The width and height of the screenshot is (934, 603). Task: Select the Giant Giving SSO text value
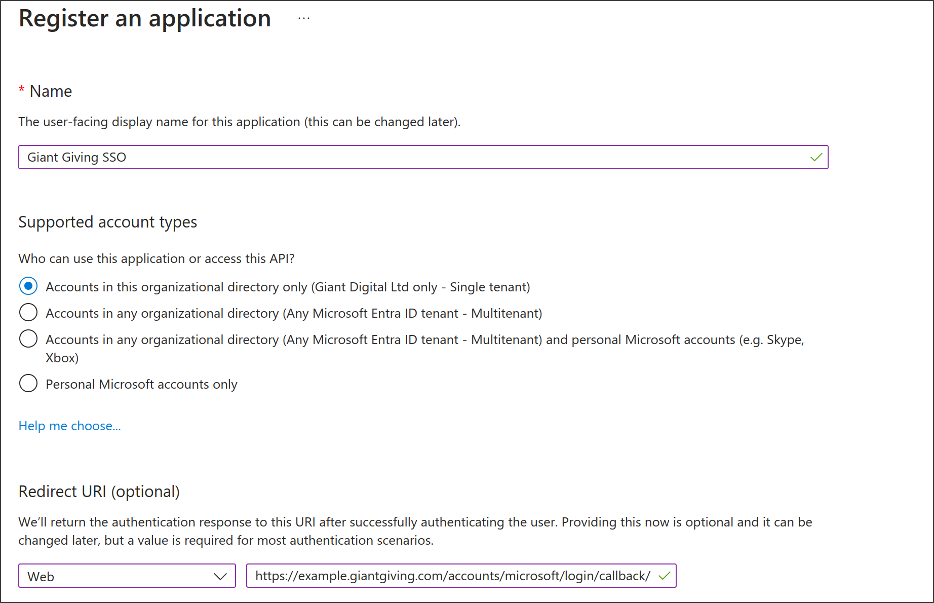pos(77,157)
